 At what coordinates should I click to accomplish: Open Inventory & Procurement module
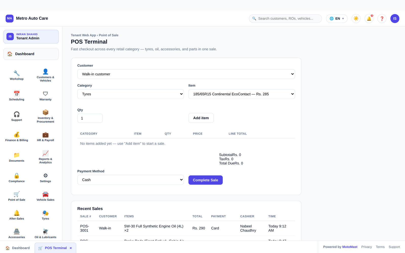pos(46,116)
